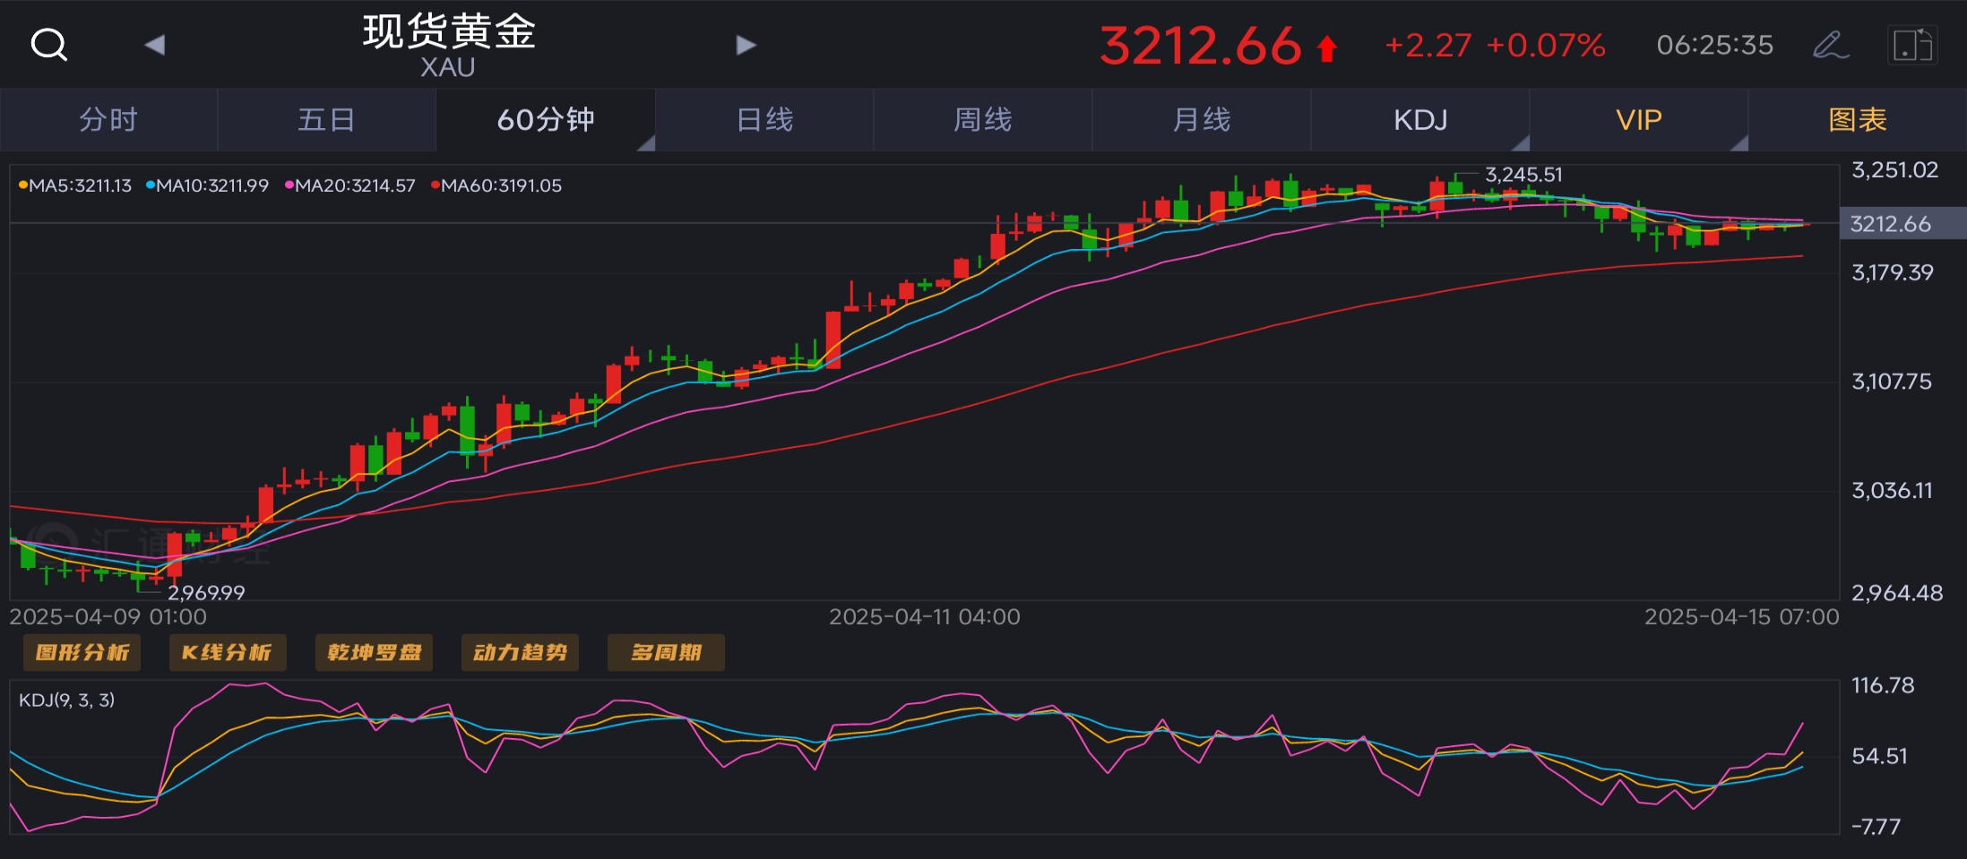Expand the KDJ indicator dropdown
1967x859 pixels.
[1520, 143]
